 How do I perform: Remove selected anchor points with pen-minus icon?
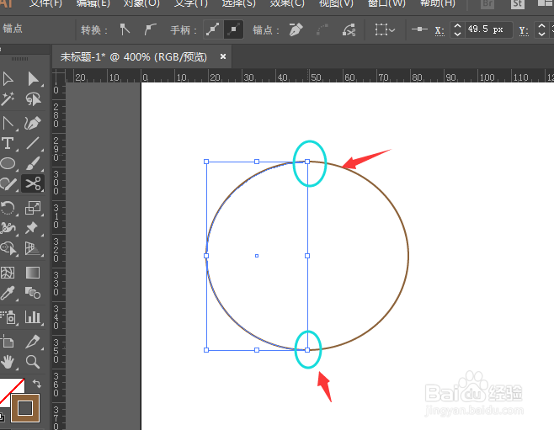point(296,29)
